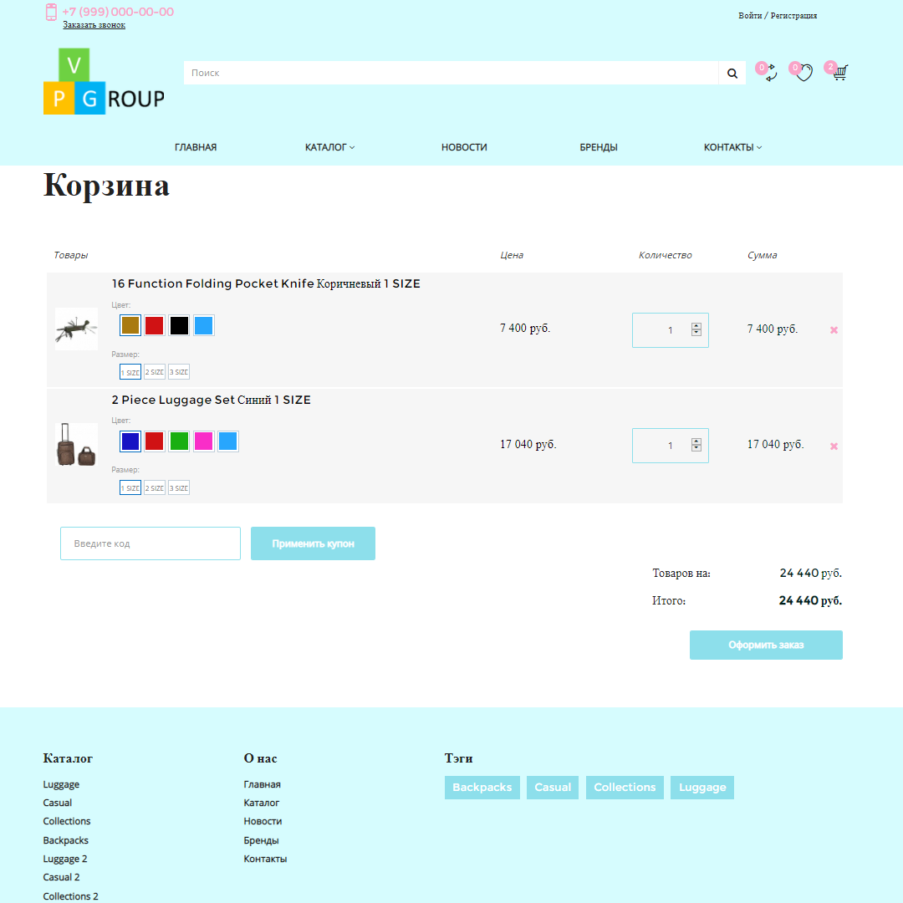Open the product comparison icon
The width and height of the screenshot is (903, 903).
coord(769,74)
